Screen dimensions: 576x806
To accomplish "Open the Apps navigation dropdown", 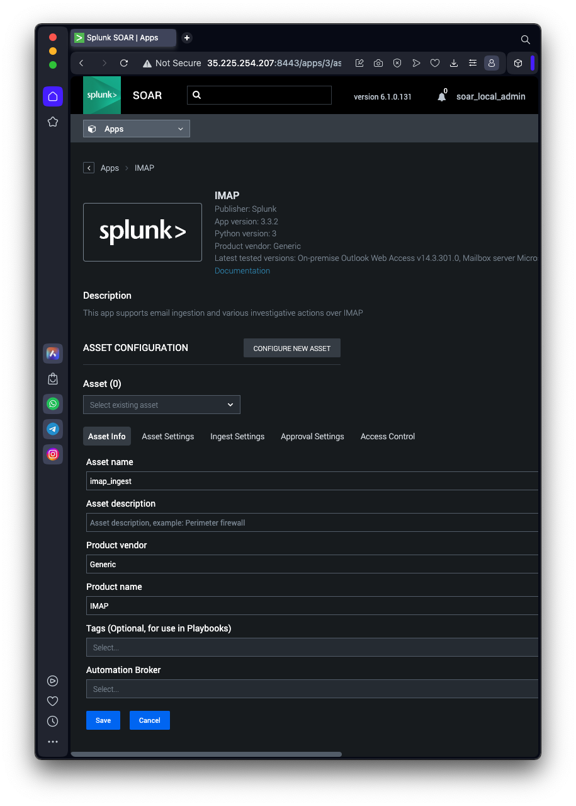I will (x=137, y=129).
